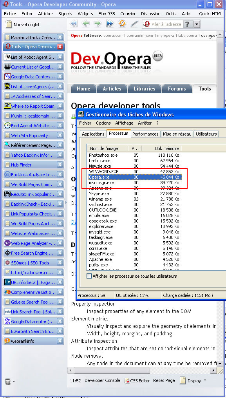This screenshot has width=226, height=398.
Task: Click the Display page icon in bottom bar
Action: [183, 380]
